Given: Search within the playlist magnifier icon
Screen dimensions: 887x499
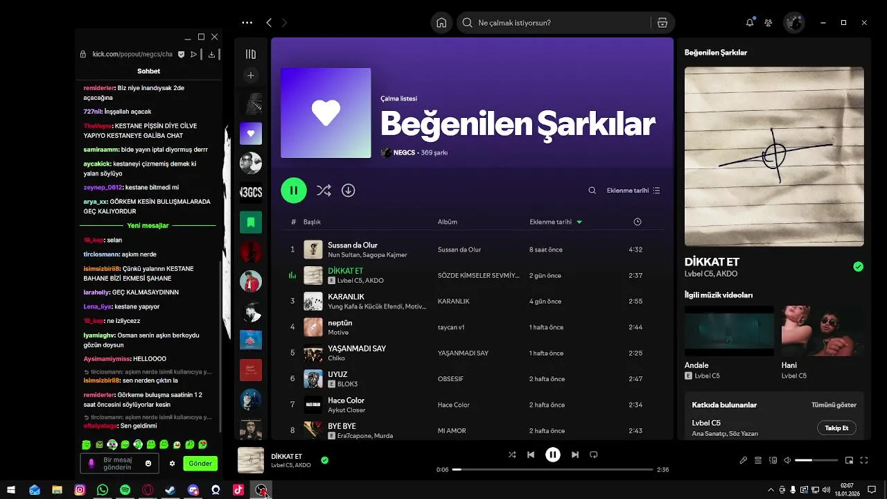Looking at the screenshot, I should coord(592,191).
